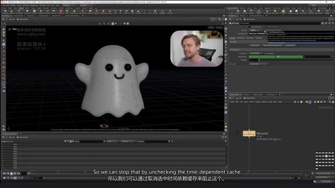Open the Take List tab in the parameter pane
Viewport: 335px width, 188px height.
tap(242, 16)
